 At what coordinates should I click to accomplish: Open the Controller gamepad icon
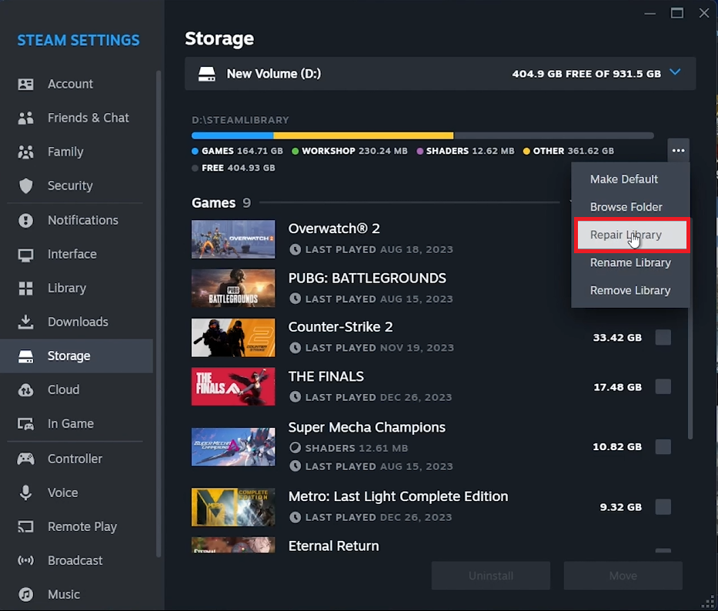[25, 459]
